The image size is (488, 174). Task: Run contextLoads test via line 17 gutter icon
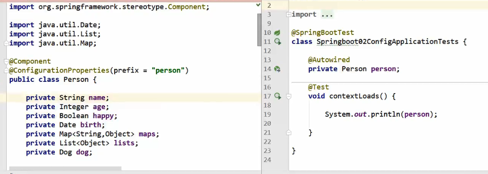tap(277, 96)
